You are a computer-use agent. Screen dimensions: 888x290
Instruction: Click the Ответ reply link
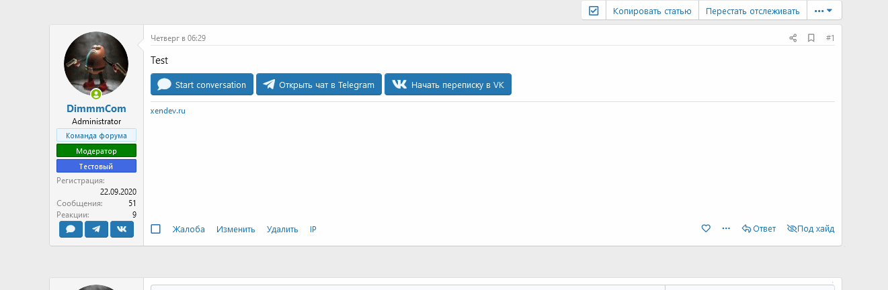759,229
